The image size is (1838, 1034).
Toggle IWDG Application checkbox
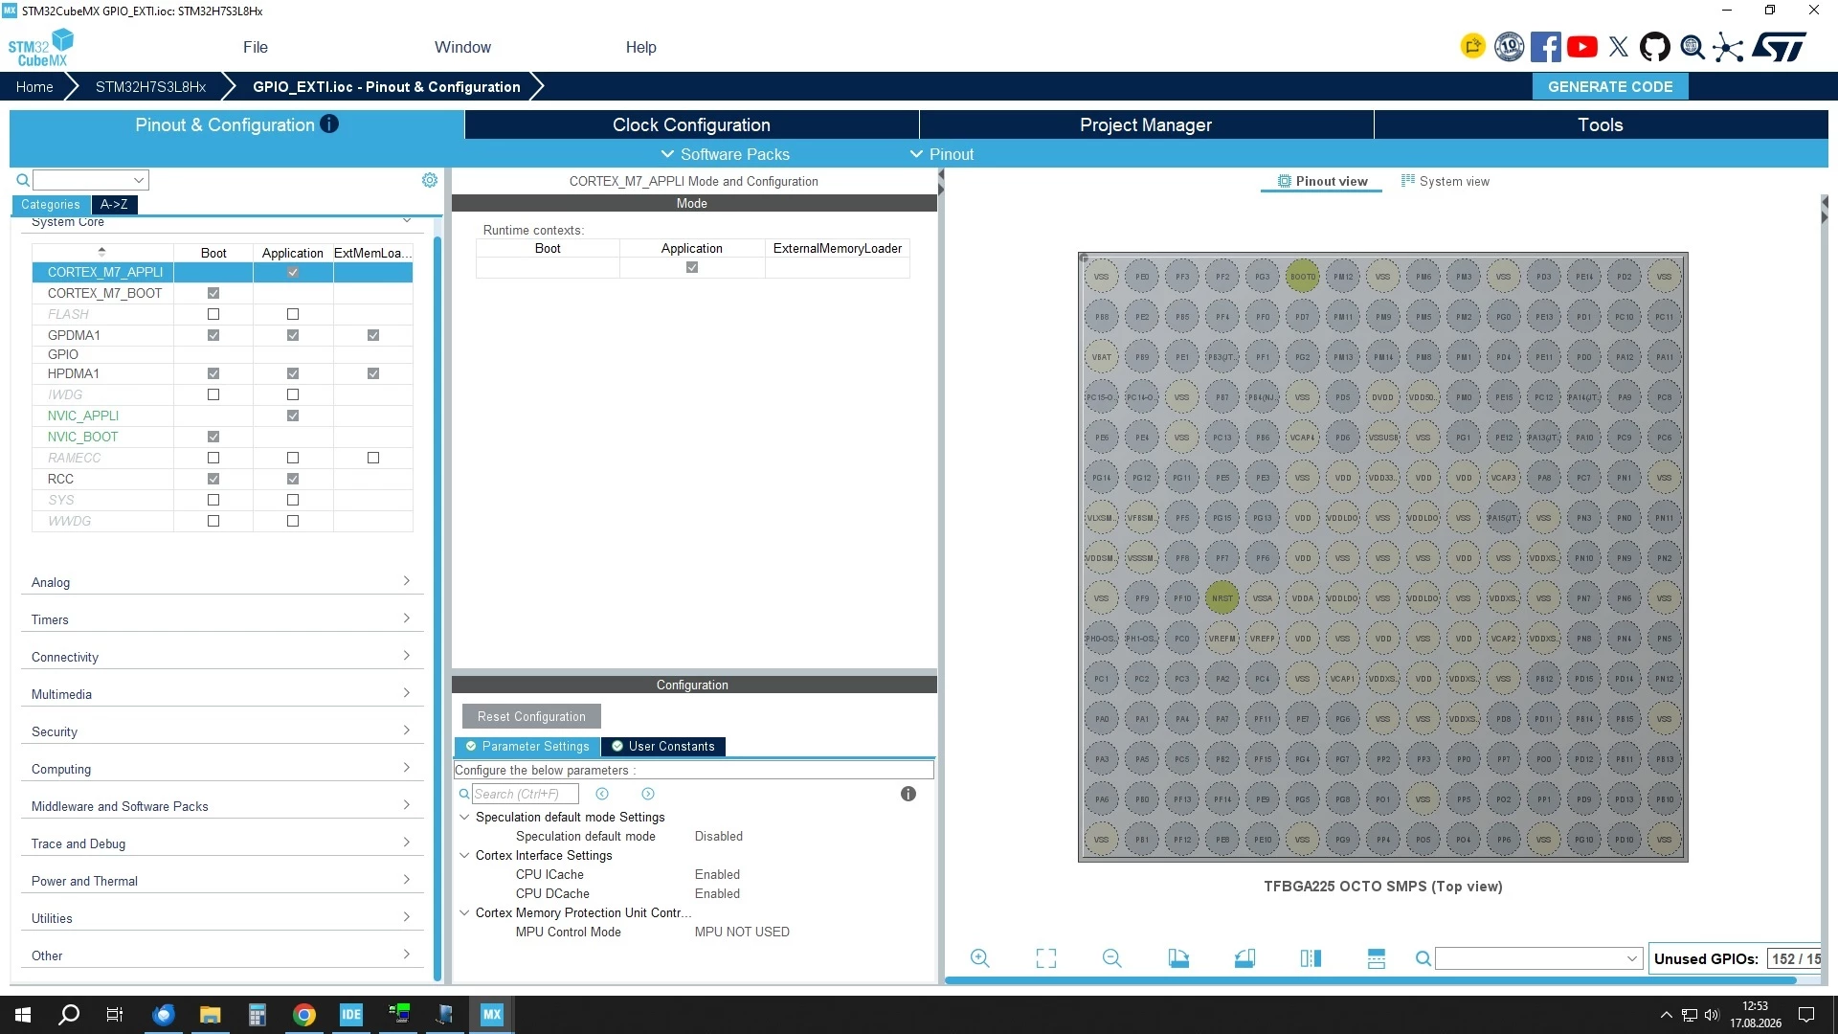pos(293,394)
